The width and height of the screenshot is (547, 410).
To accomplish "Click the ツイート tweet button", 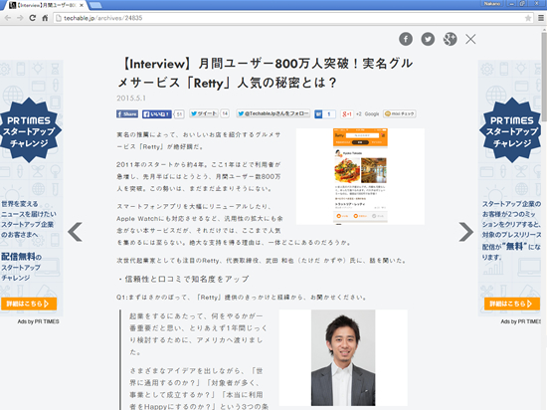I will pyautogui.click(x=204, y=113).
